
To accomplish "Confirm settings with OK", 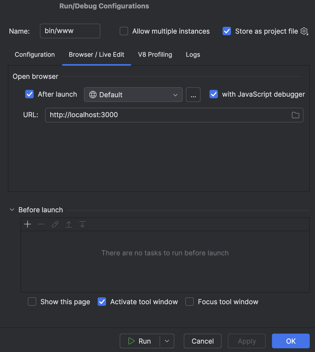I will [291, 341].
